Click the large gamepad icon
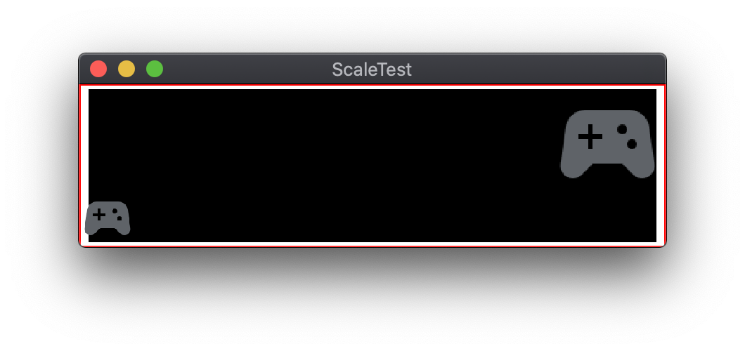 tap(607, 144)
